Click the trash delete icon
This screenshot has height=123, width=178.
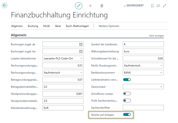[x=102, y=5]
